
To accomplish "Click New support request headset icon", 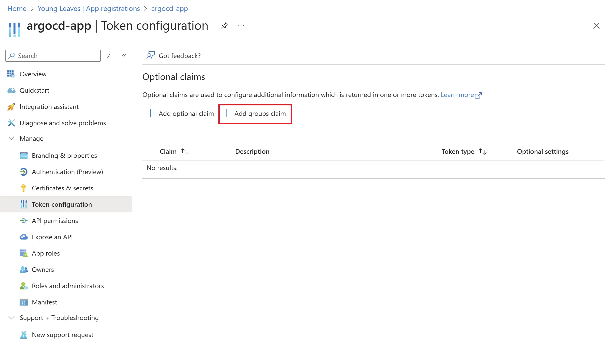I will [x=23, y=335].
